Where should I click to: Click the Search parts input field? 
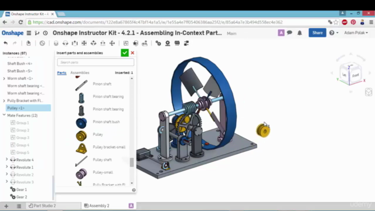pyautogui.click(x=96, y=63)
